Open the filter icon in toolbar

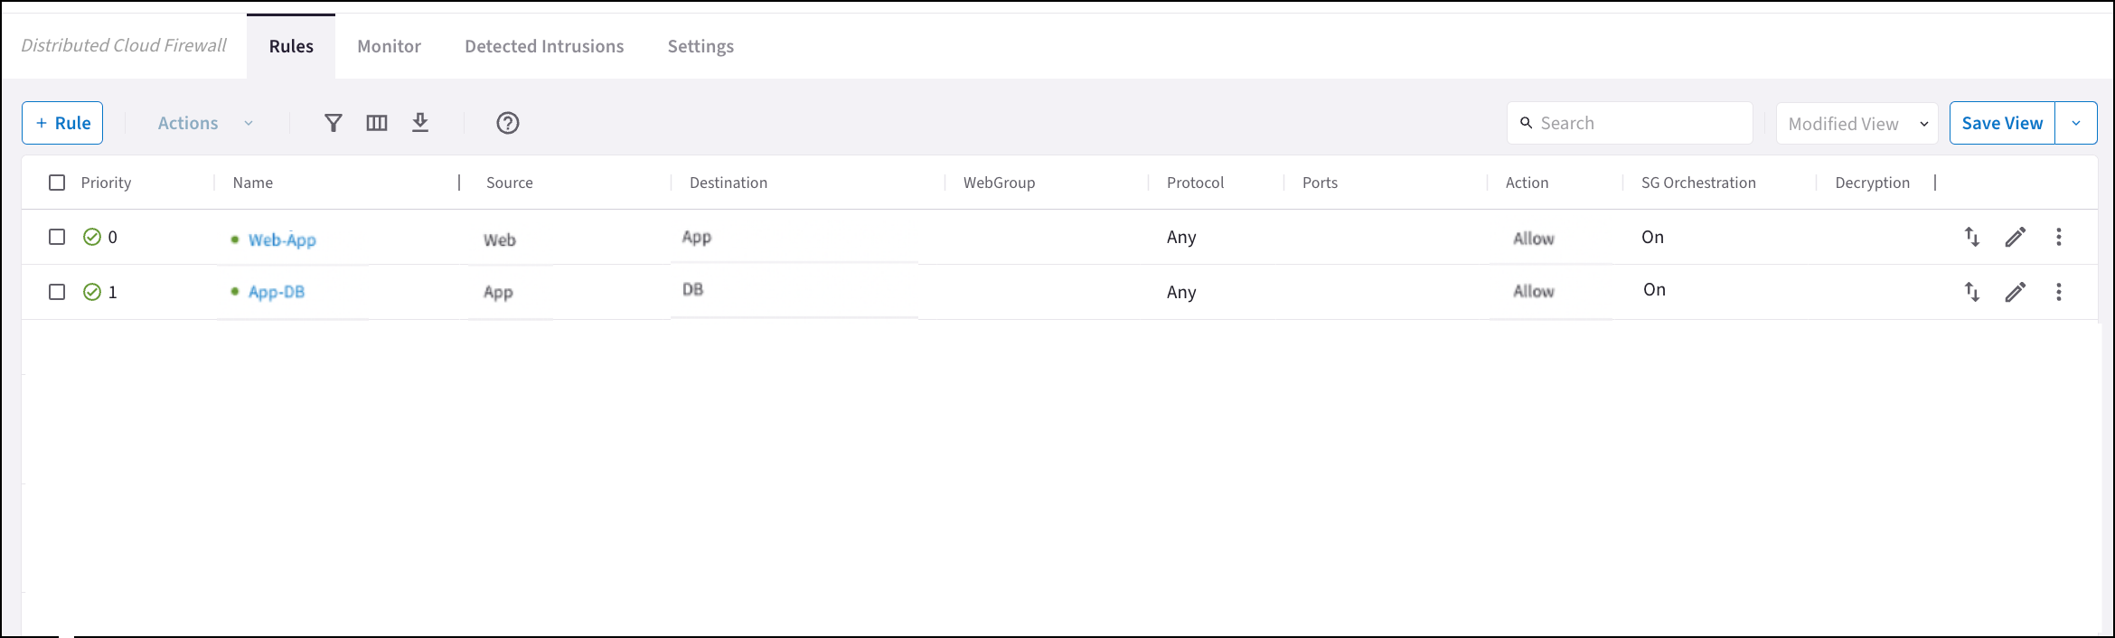[334, 123]
